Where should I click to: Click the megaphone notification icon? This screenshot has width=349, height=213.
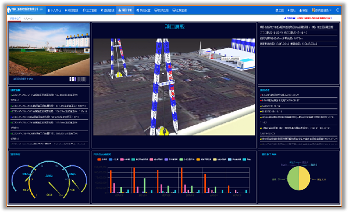289,10
